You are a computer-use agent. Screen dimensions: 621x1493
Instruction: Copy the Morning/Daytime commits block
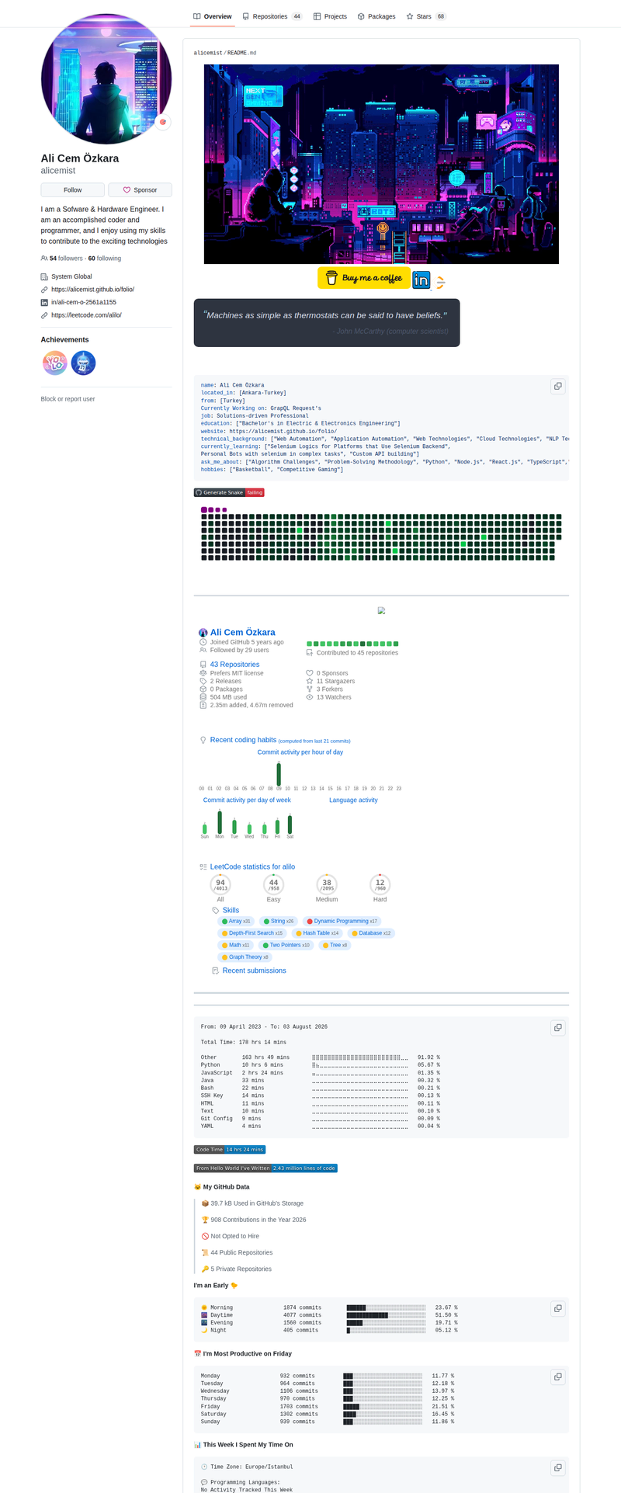(557, 1308)
